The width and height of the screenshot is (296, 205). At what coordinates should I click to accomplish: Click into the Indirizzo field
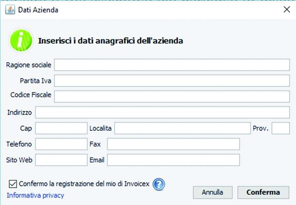(x=162, y=113)
